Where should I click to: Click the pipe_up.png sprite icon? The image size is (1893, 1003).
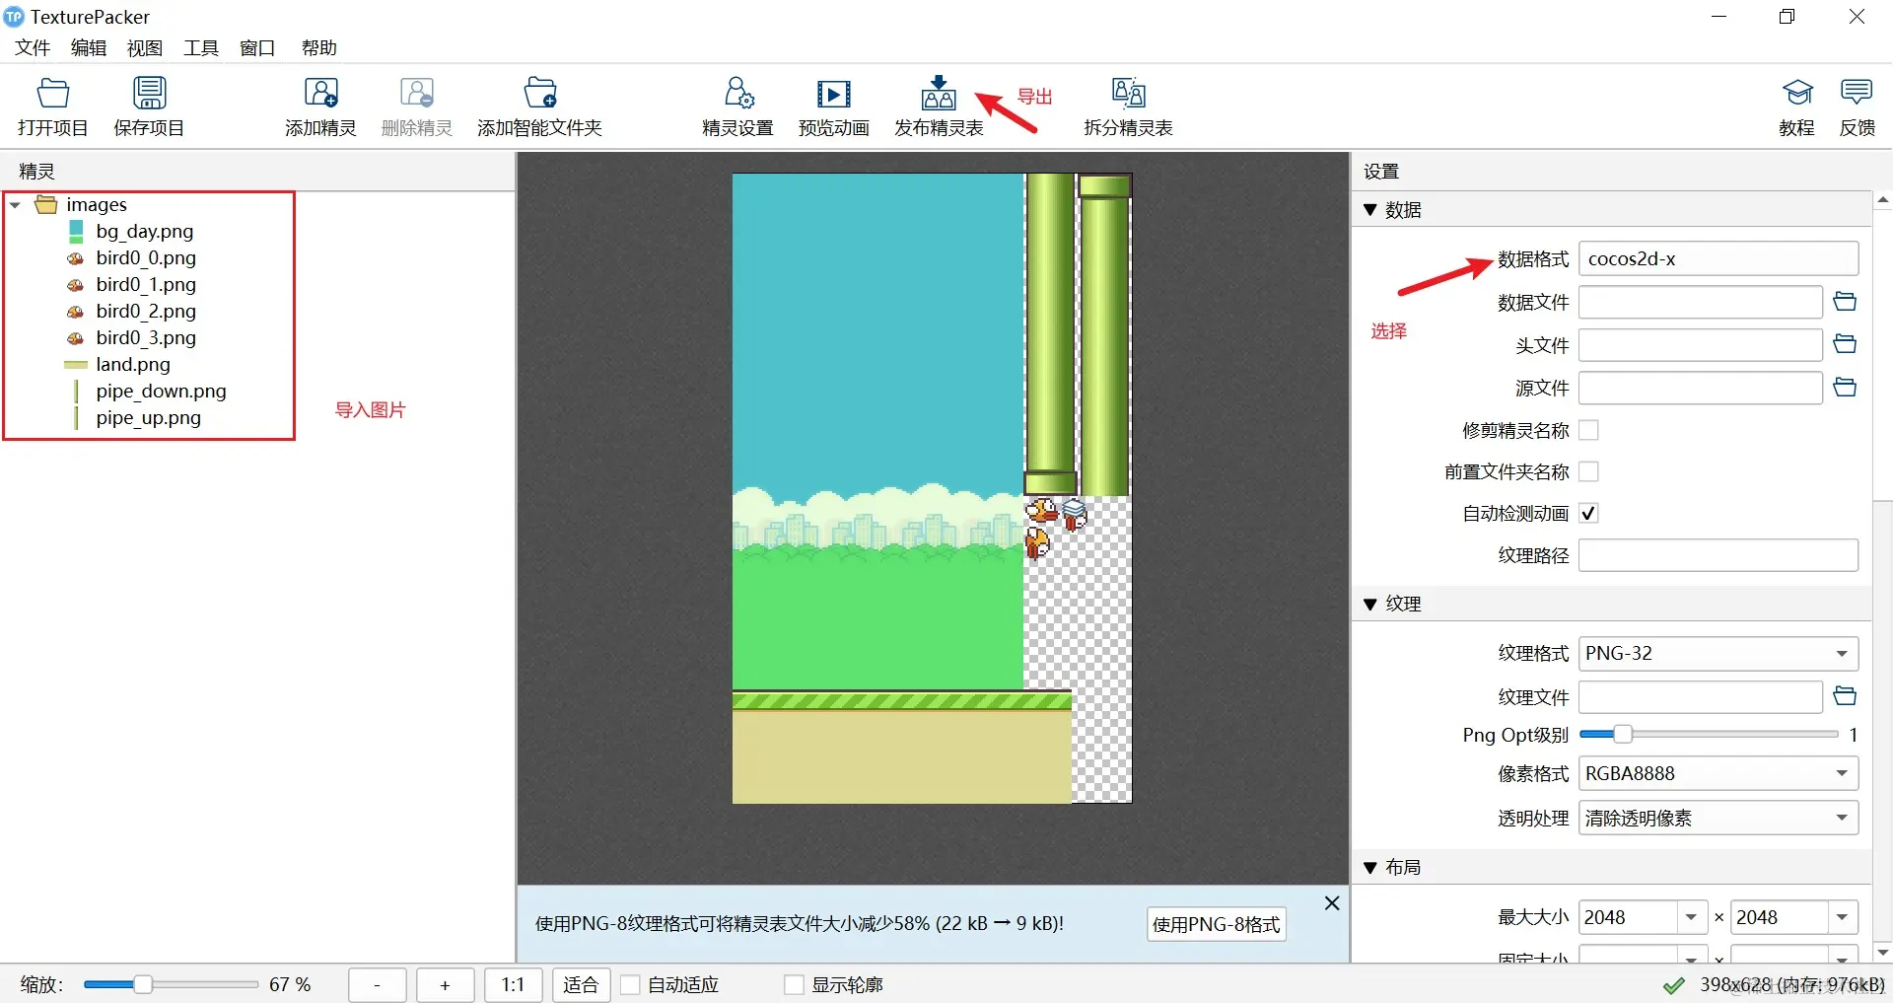[76, 418]
